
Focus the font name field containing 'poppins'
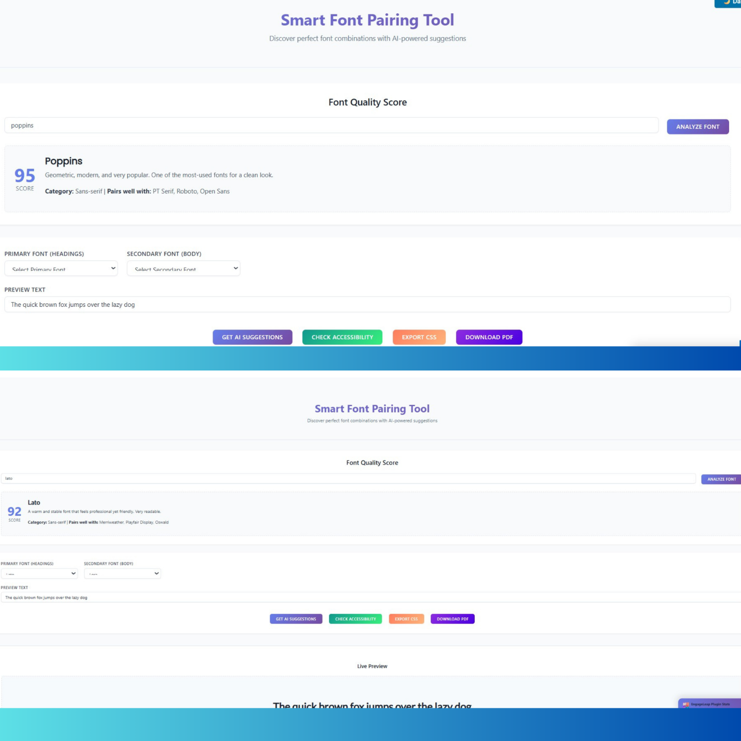(x=331, y=125)
